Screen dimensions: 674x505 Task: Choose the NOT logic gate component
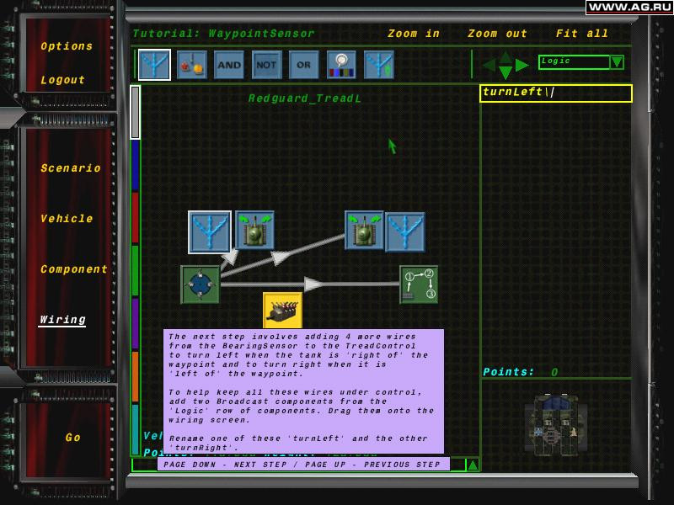tap(266, 65)
